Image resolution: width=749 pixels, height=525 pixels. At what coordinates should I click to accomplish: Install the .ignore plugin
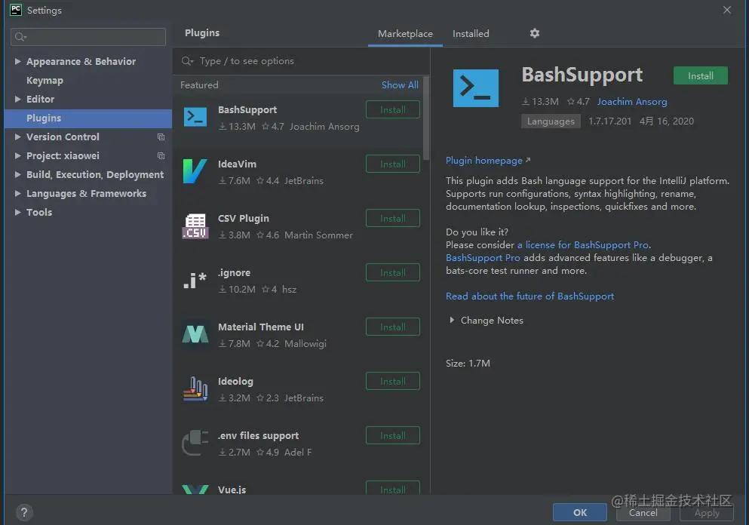[x=393, y=273]
